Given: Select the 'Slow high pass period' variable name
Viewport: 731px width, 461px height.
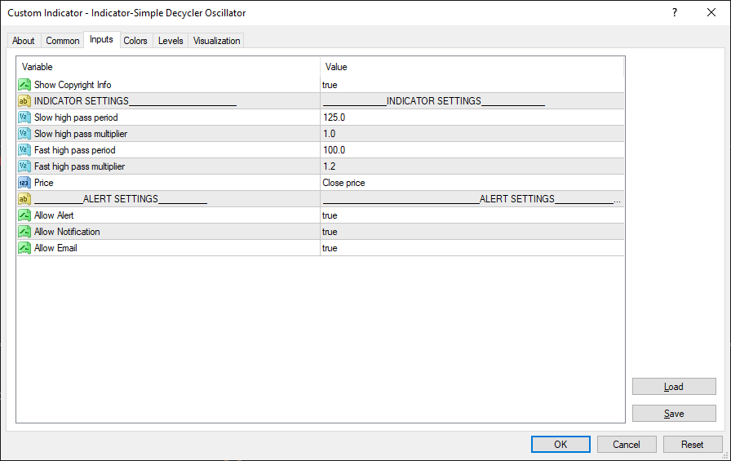Looking at the screenshot, I should [x=76, y=117].
